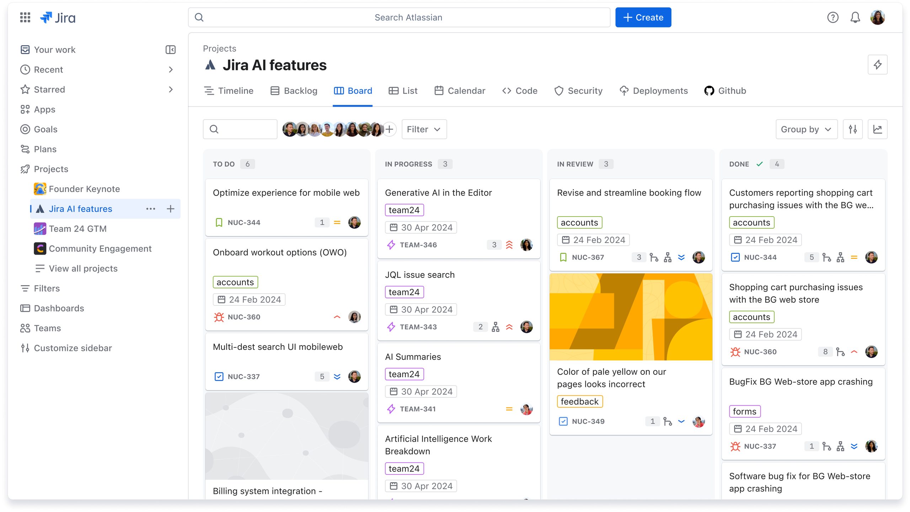The image size is (910, 512).
Task: Click the View all projects link
Action: (77, 268)
